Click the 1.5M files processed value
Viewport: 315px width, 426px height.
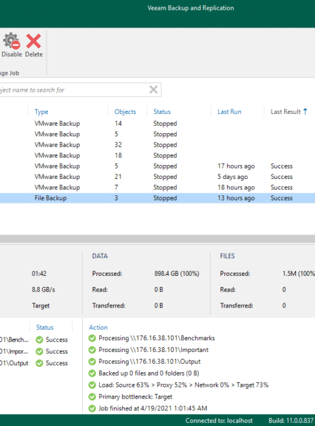point(299,273)
